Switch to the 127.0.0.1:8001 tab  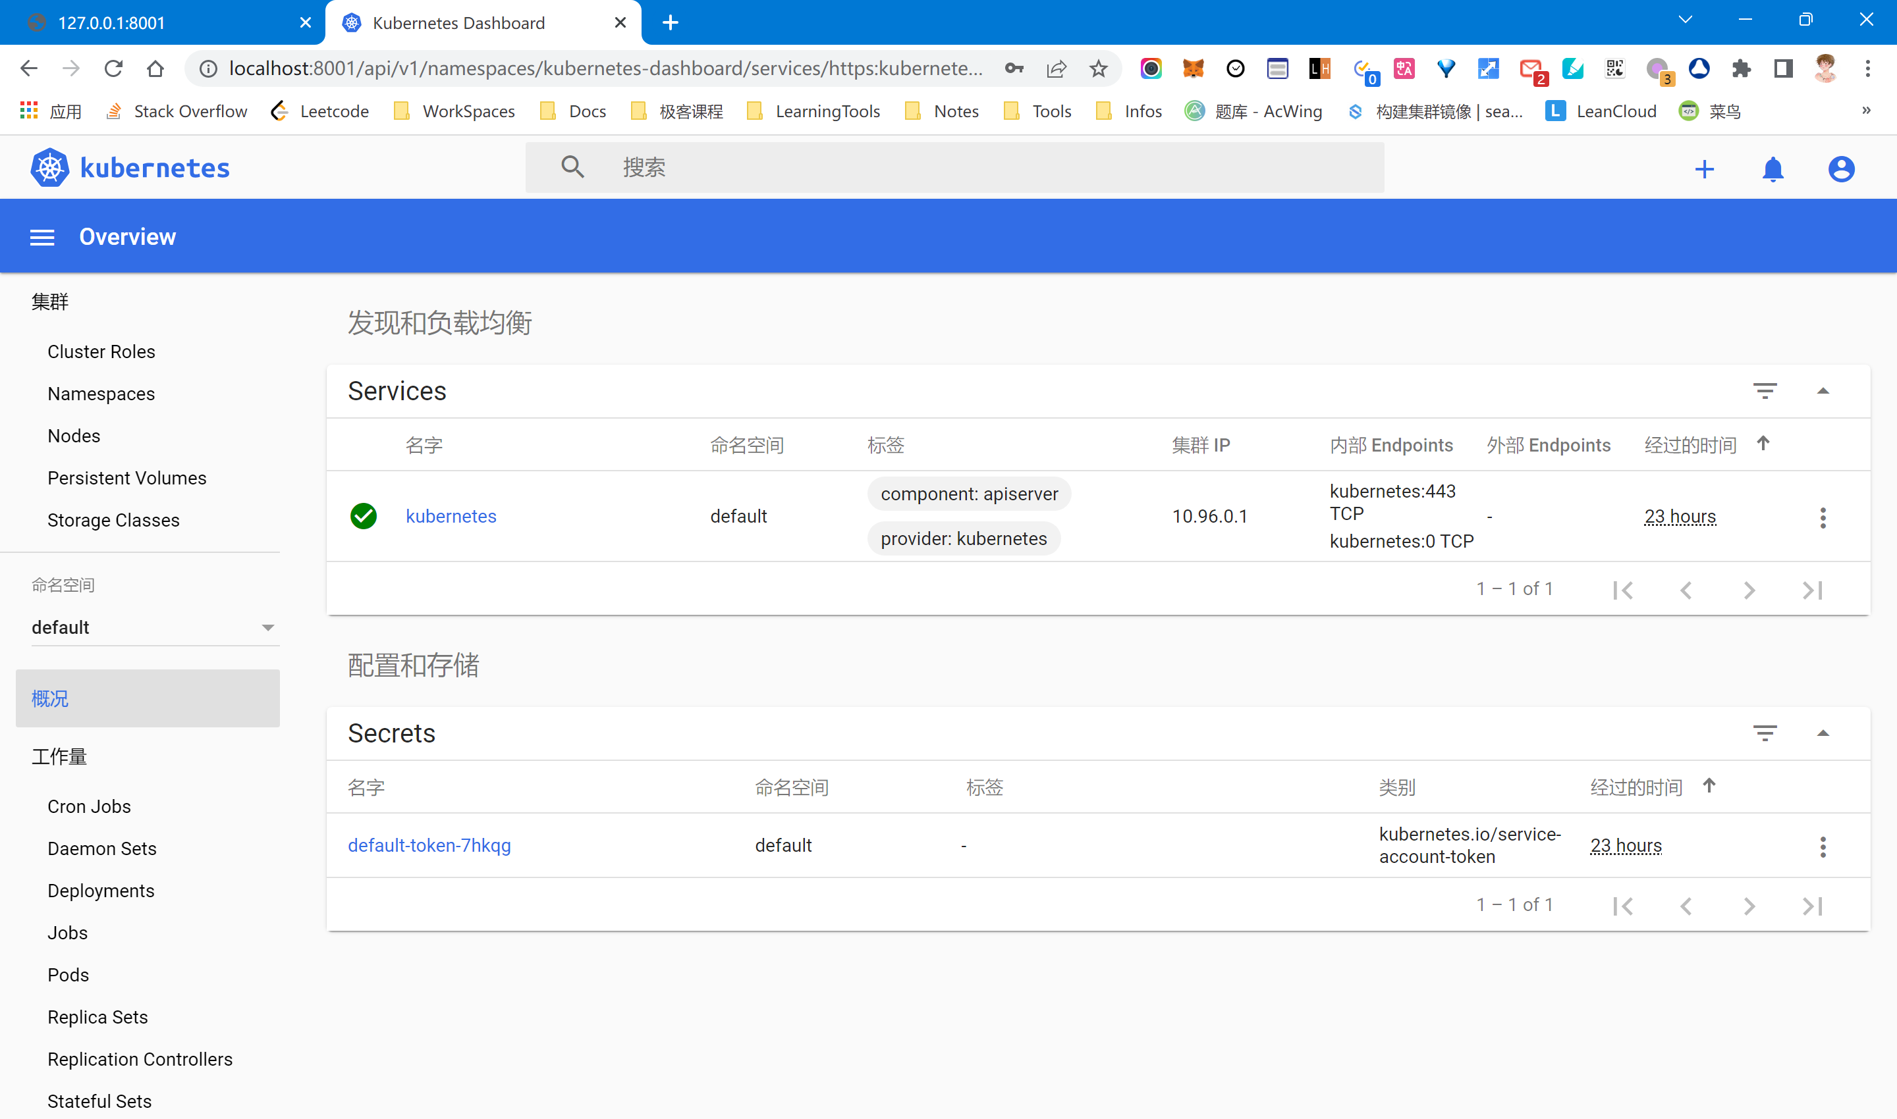pos(161,22)
